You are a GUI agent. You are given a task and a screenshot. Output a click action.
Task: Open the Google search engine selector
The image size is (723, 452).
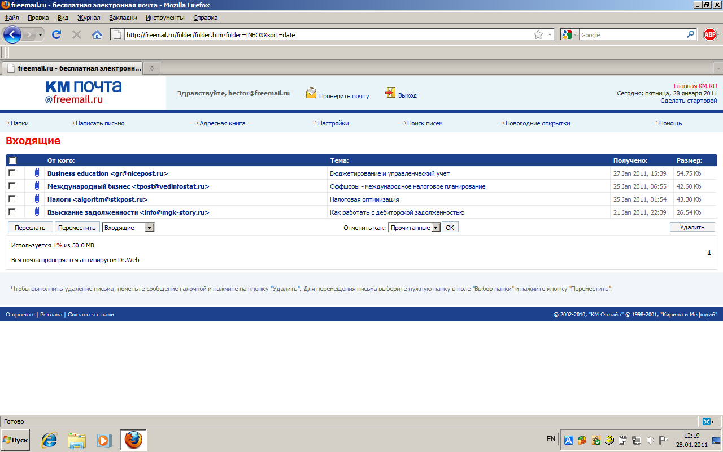569,34
